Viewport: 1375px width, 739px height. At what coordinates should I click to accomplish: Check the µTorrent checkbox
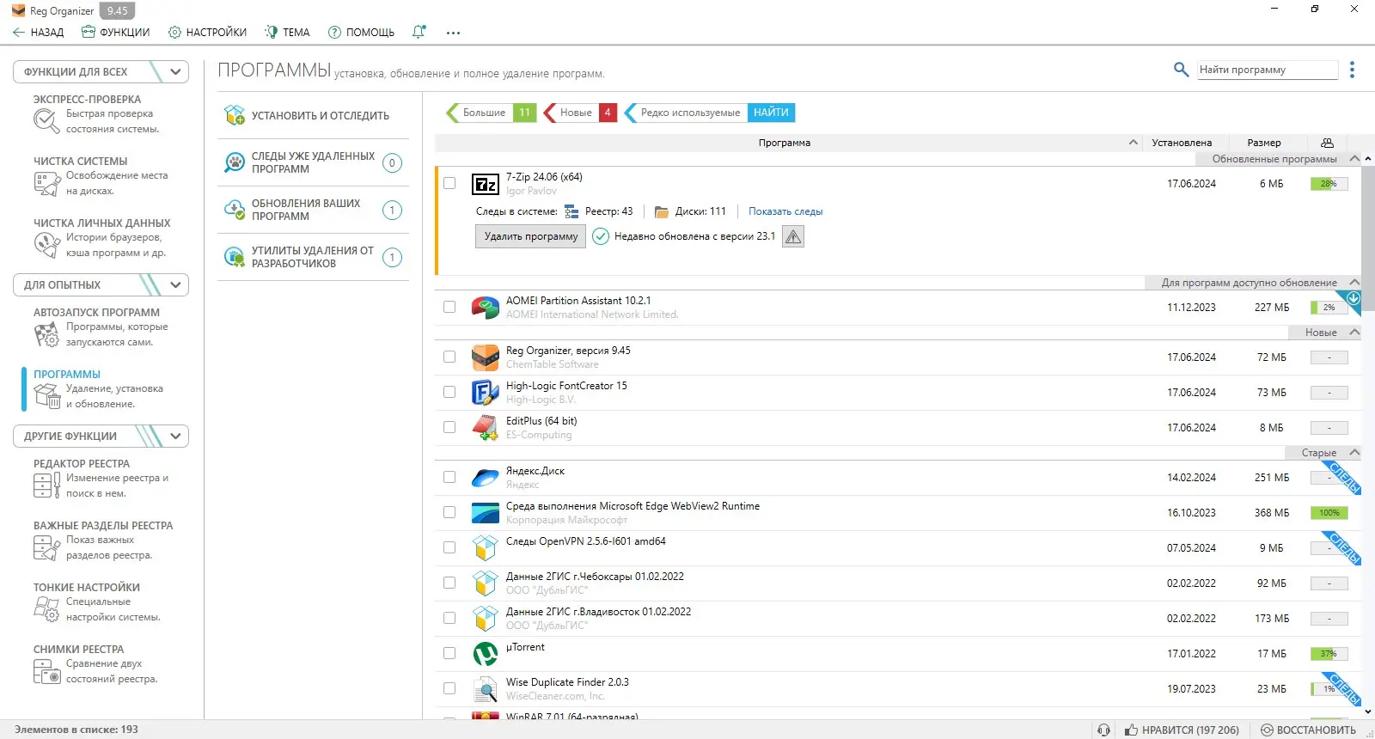tap(449, 653)
